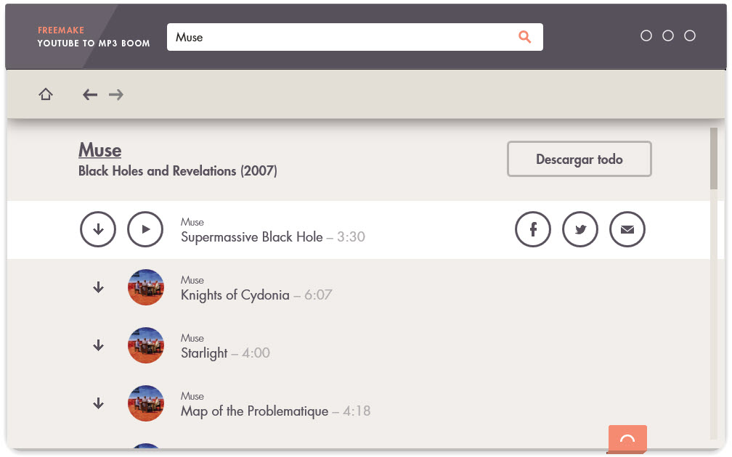Click the Starlight album cover thumbnail
The image size is (732, 457).
click(146, 345)
